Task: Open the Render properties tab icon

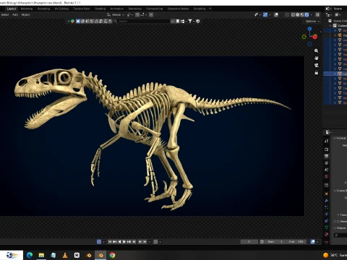Action: 326,149
